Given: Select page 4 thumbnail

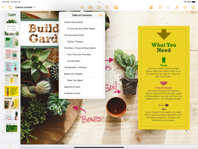Looking at the screenshot, I should pyautogui.click(x=12, y=54).
